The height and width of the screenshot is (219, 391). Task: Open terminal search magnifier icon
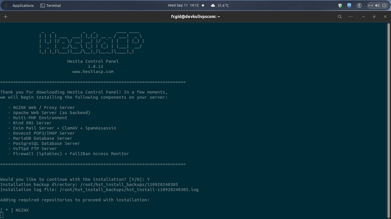coord(340,17)
